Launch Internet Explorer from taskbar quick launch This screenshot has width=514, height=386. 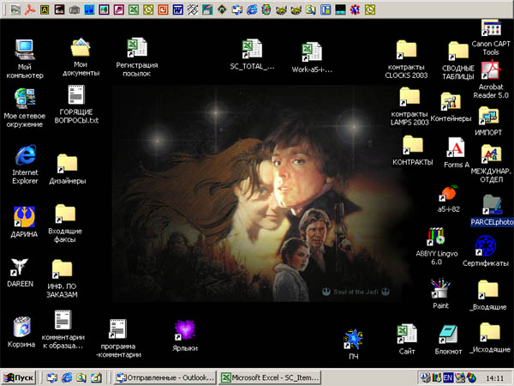click(67, 377)
